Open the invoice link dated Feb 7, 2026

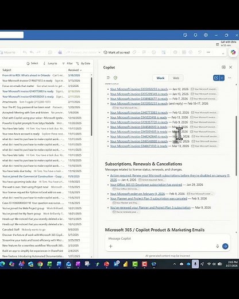(x=139, y=99)
